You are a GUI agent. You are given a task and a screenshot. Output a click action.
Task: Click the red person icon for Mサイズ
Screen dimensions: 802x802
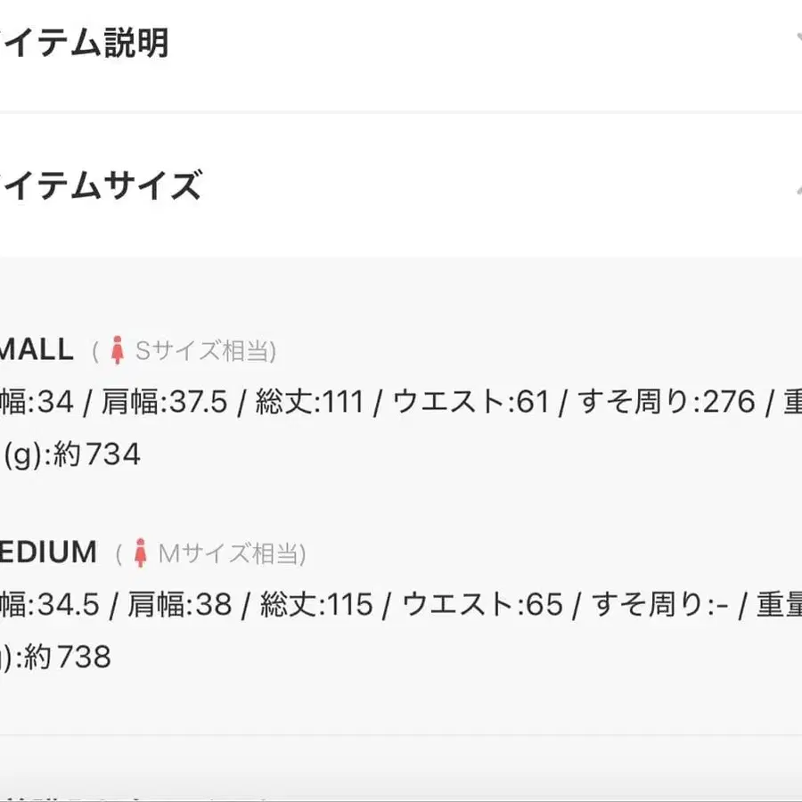click(x=140, y=553)
